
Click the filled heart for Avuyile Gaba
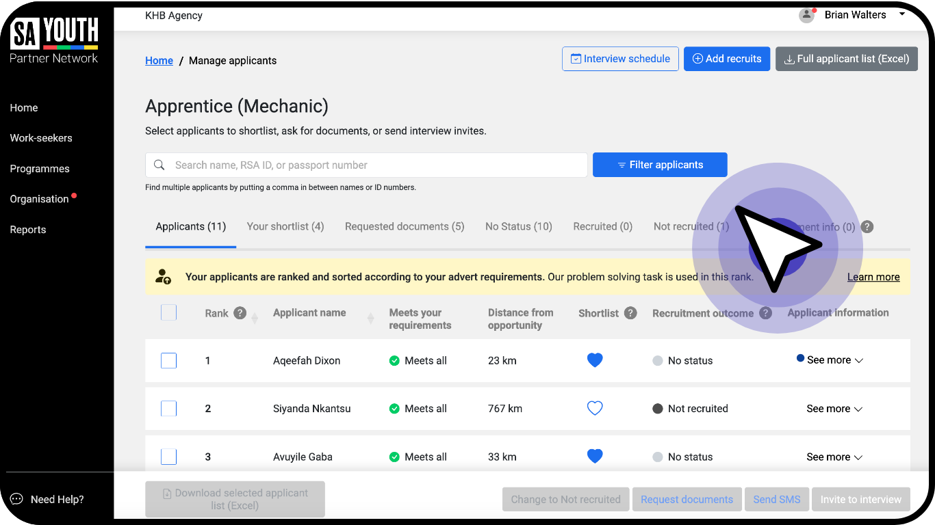coord(595,457)
